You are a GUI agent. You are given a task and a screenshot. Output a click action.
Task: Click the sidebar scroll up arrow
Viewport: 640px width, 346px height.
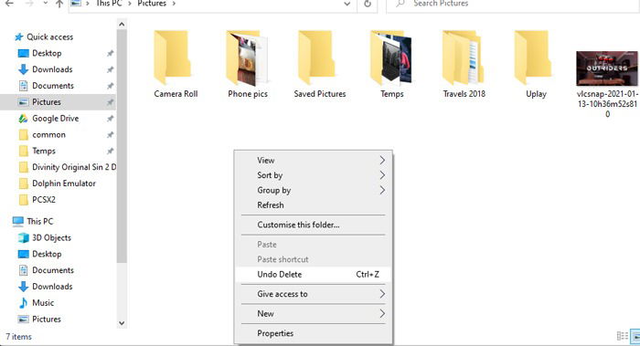122,25
